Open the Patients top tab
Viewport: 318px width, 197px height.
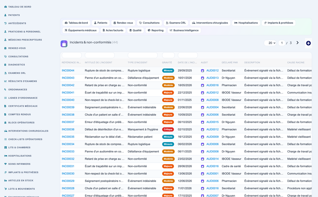click(x=101, y=23)
